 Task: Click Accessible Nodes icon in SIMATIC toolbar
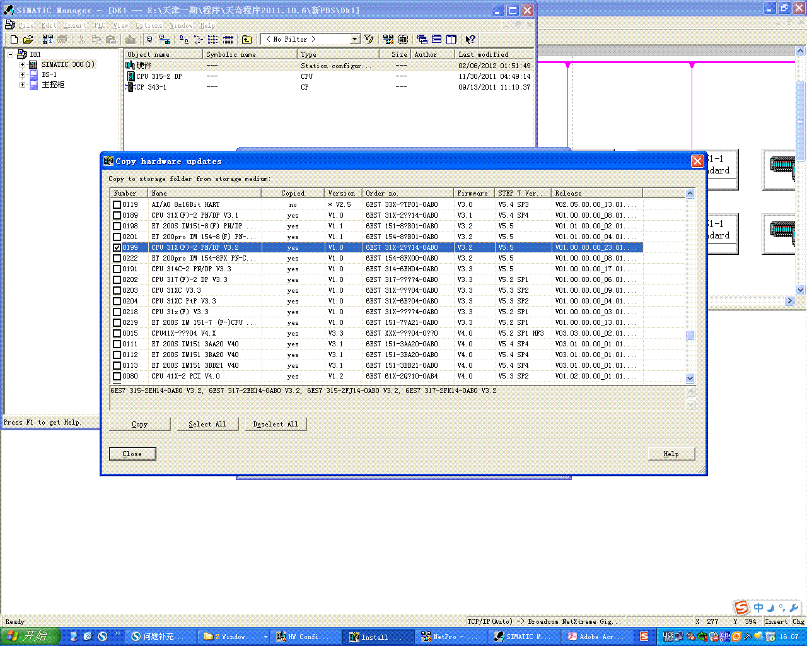tap(48, 39)
